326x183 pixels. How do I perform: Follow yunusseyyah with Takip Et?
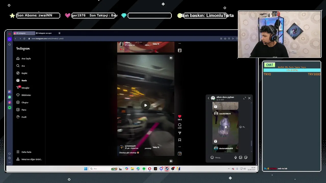[156, 147]
